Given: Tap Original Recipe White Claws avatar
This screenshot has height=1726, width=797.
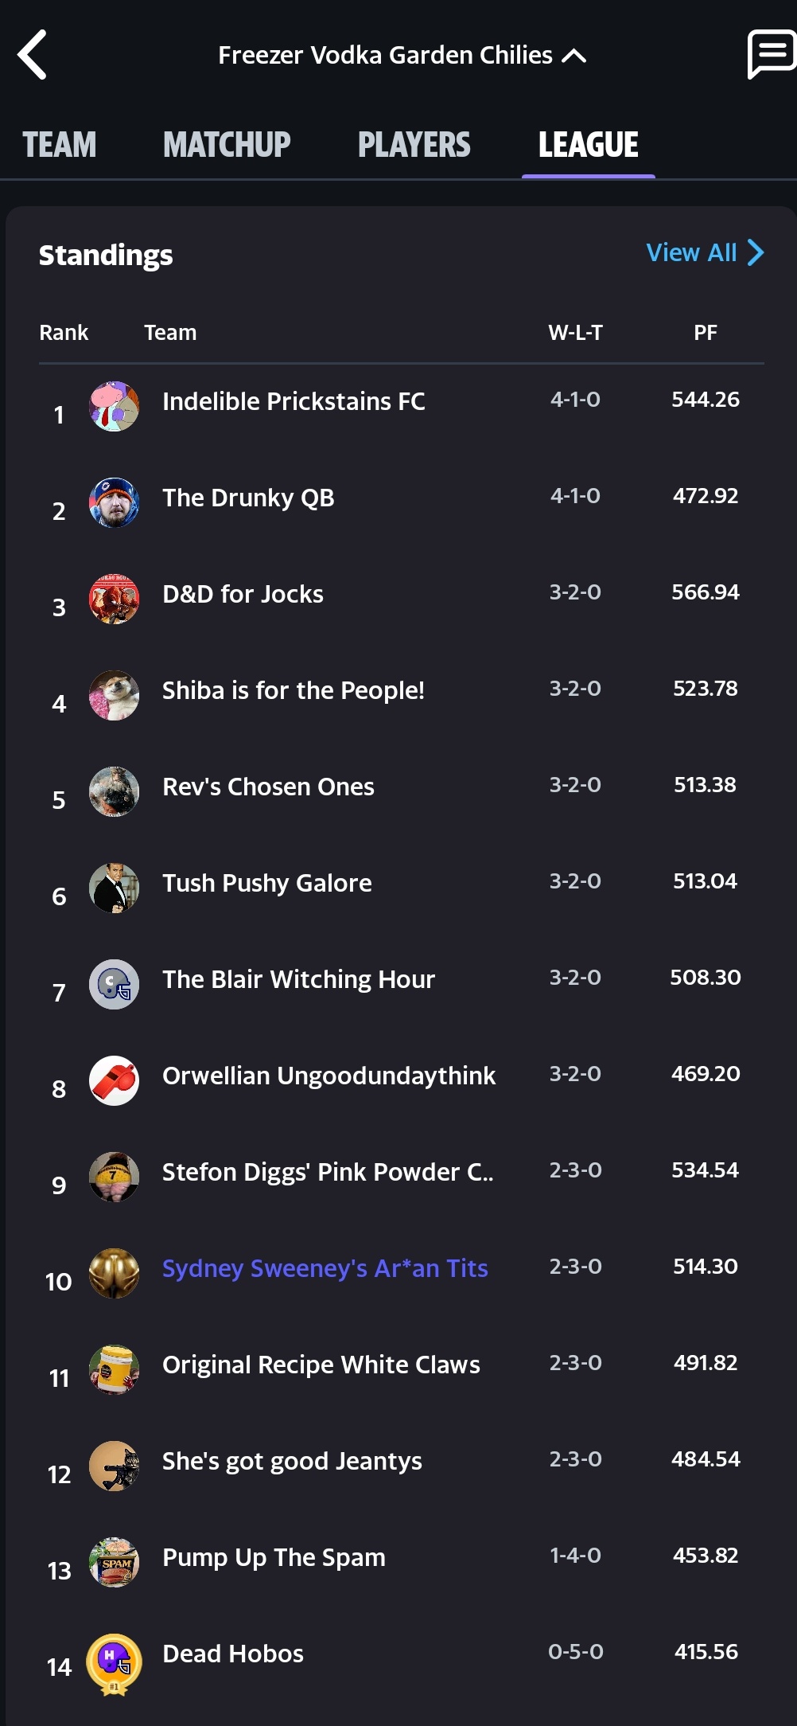Looking at the screenshot, I should pyautogui.click(x=114, y=1369).
